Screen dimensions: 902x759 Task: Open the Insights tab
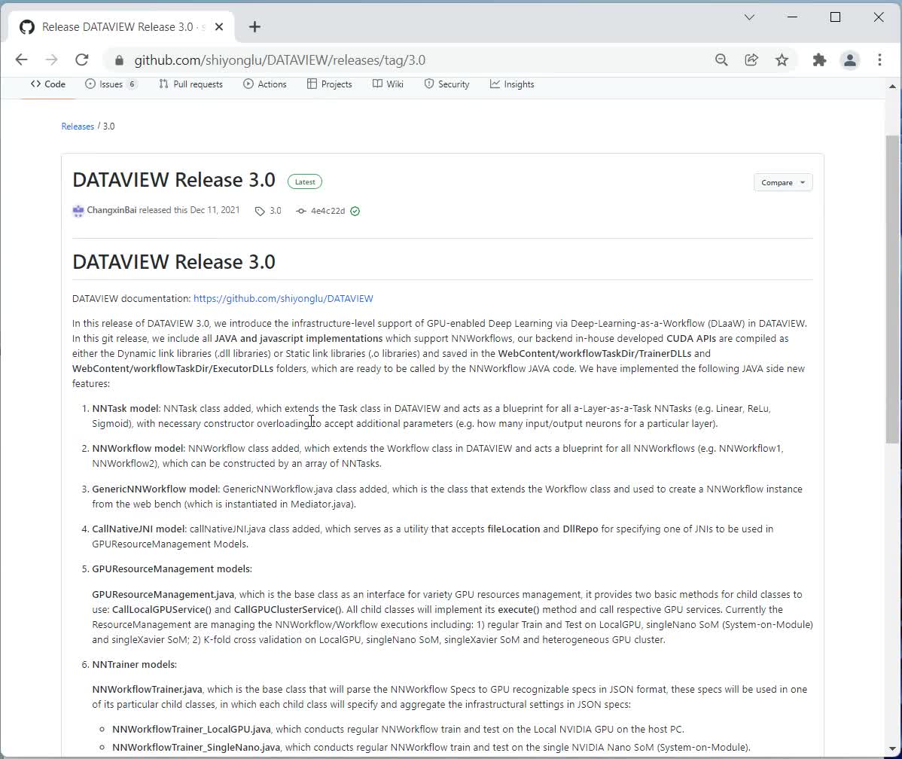(x=512, y=84)
